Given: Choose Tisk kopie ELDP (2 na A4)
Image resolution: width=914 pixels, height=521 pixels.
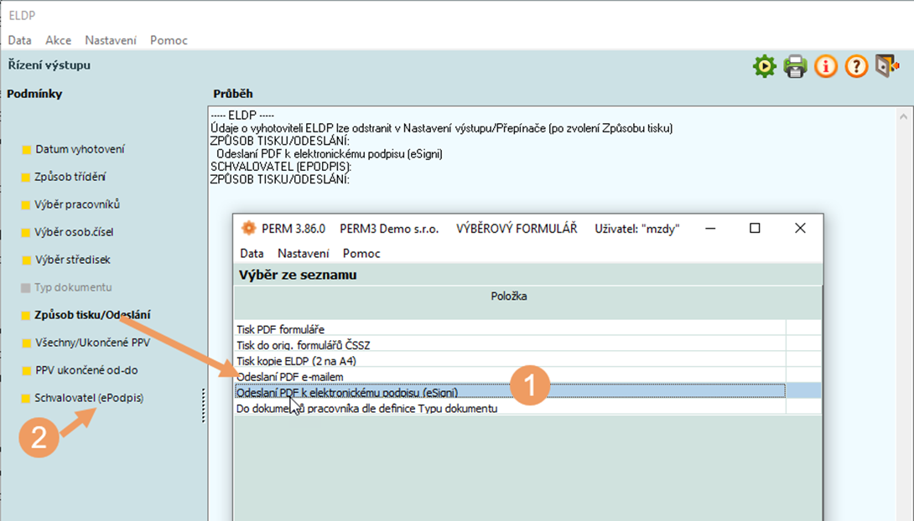Looking at the screenshot, I should tap(510, 361).
